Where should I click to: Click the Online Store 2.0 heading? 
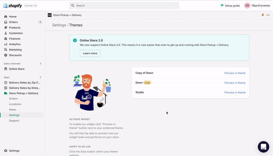pos(91,40)
